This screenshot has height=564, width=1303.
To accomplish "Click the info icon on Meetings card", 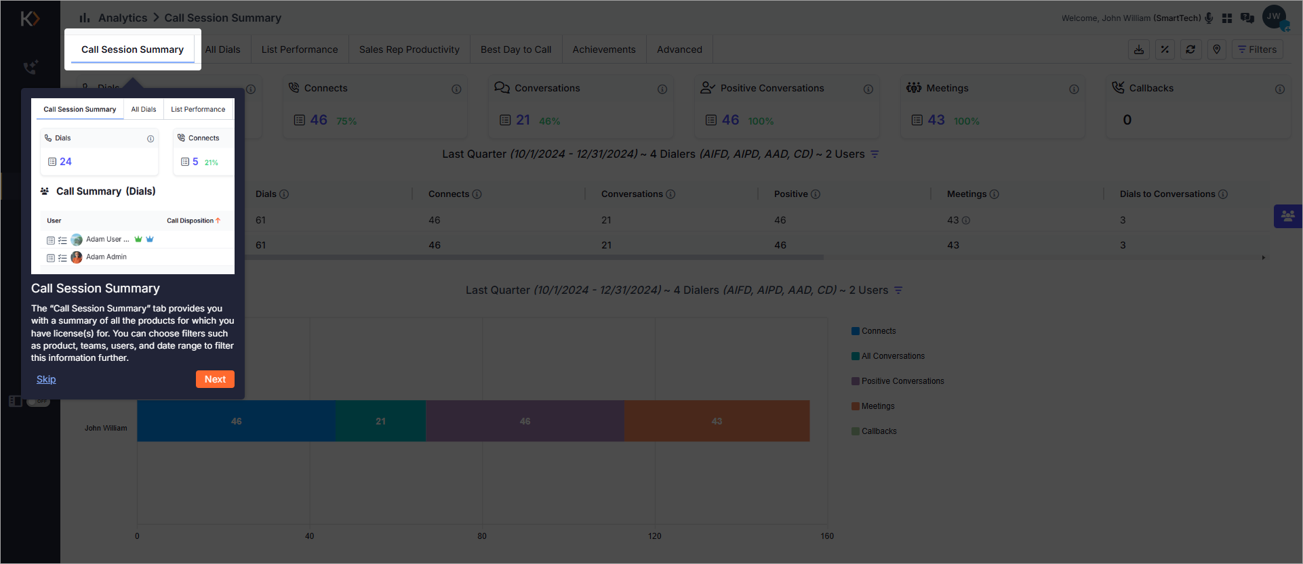I will tap(1074, 89).
